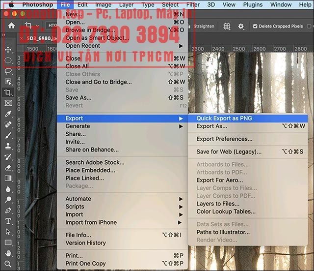
Task: Choose Search Adobe Stock...
Action: click(x=122, y=162)
